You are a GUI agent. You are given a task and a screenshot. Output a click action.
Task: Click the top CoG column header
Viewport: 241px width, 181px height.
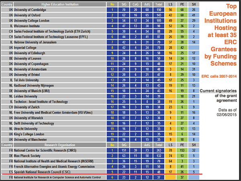135,4
